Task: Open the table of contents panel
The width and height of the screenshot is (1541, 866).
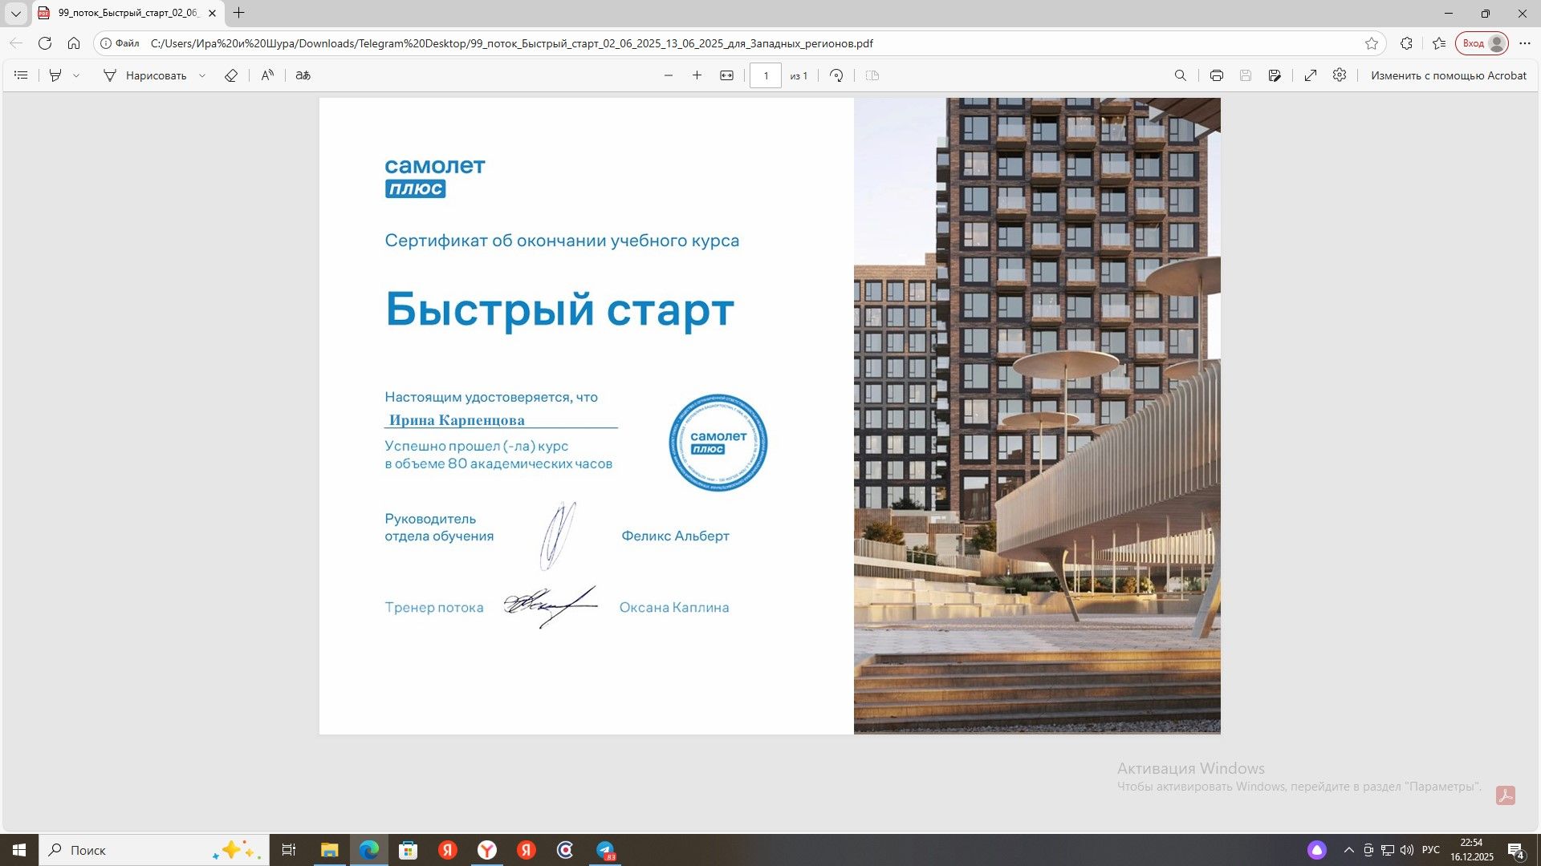Action: pyautogui.click(x=22, y=75)
